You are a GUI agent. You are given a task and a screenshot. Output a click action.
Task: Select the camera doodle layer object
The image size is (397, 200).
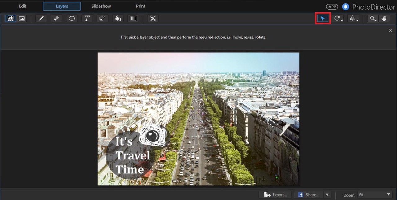(153, 135)
